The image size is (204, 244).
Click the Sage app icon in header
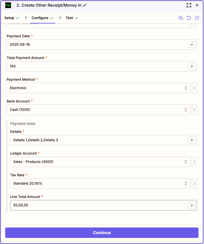(8, 5)
